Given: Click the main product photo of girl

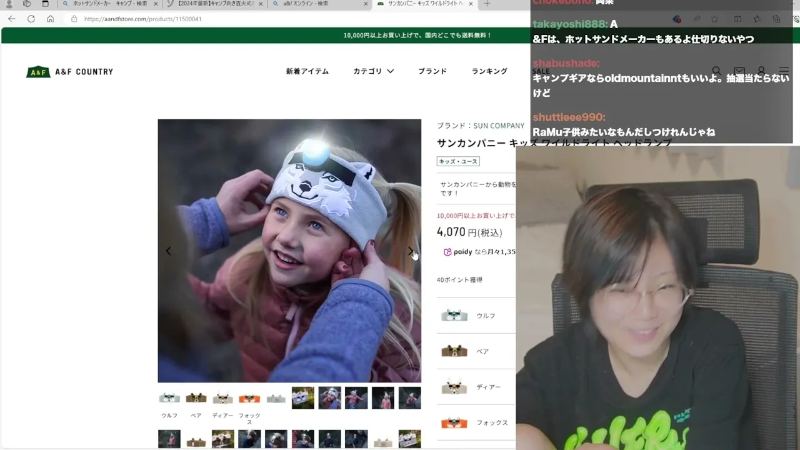Looking at the screenshot, I should (289, 251).
